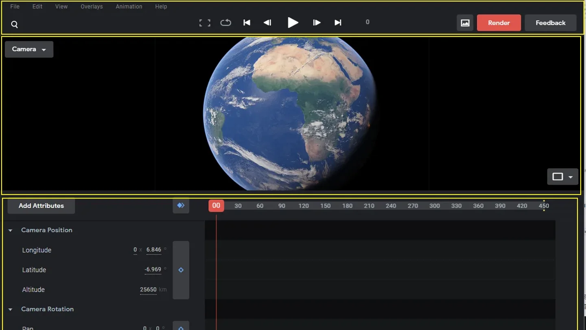This screenshot has width=586, height=330.
Task: Open the Edit menu
Action: [37, 7]
